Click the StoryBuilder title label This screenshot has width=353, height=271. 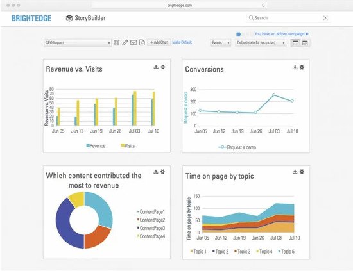pos(90,18)
